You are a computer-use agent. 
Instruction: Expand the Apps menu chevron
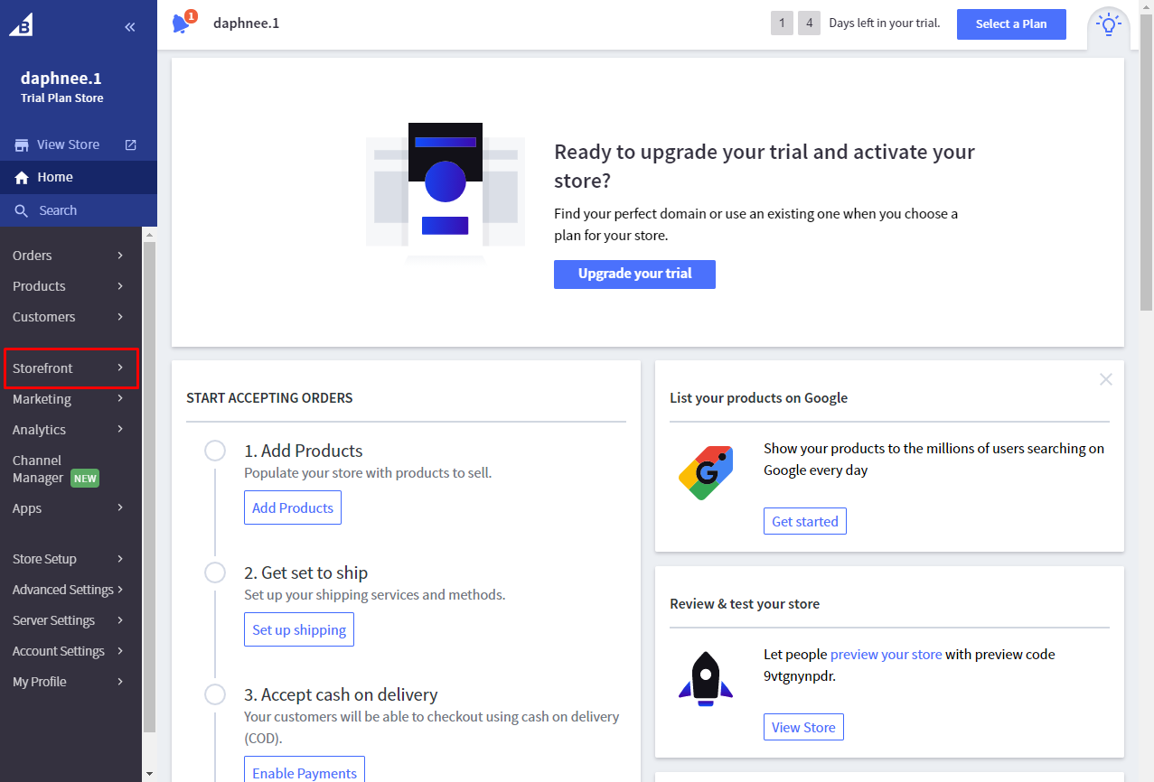(x=120, y=507)
